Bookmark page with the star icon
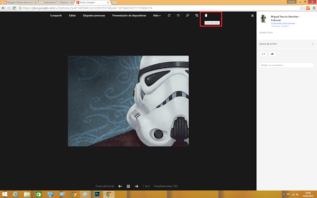Screen dimensions: 317x198 [302, 8]
